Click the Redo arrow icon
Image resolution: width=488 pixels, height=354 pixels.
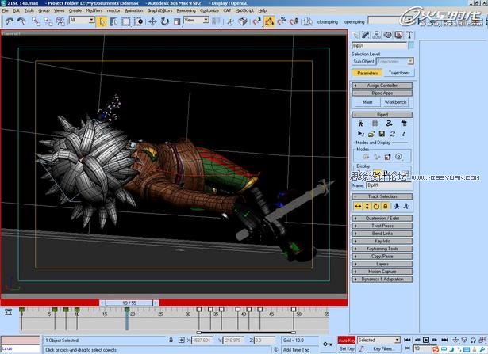tap(21, 21)
